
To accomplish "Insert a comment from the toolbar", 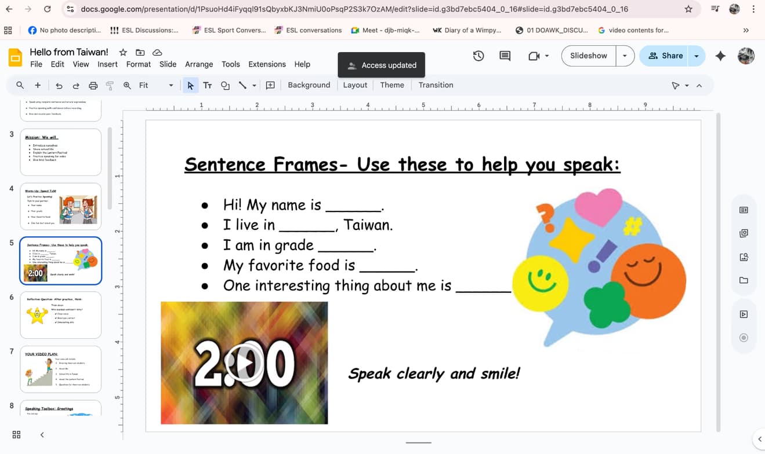I will [x=270, y=85].
